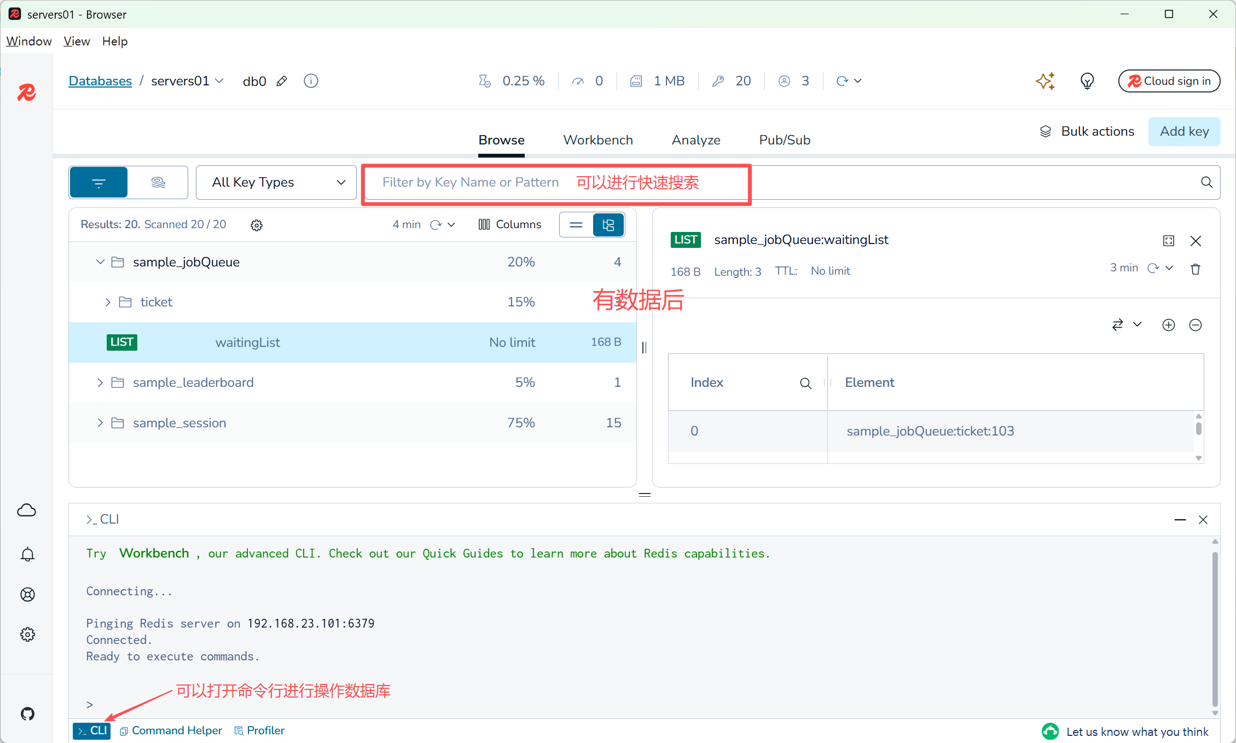Click the add element plus icon
The height and width of the screenshot is (743, 1236).
1168,325
